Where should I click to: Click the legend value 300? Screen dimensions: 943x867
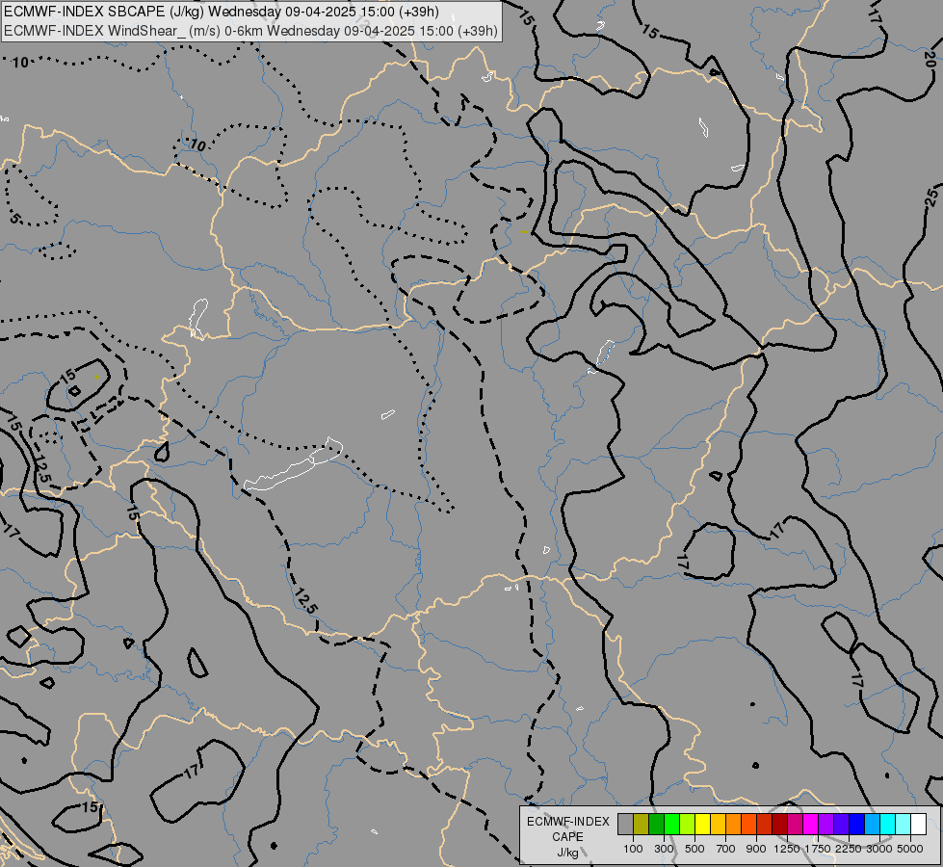point(664,849)
